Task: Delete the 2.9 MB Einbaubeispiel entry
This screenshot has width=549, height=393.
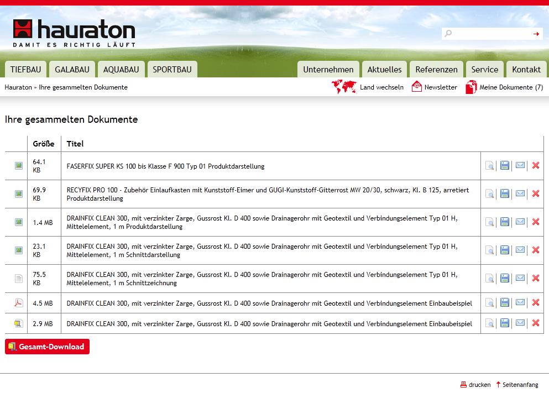Action: click(535, 323)
